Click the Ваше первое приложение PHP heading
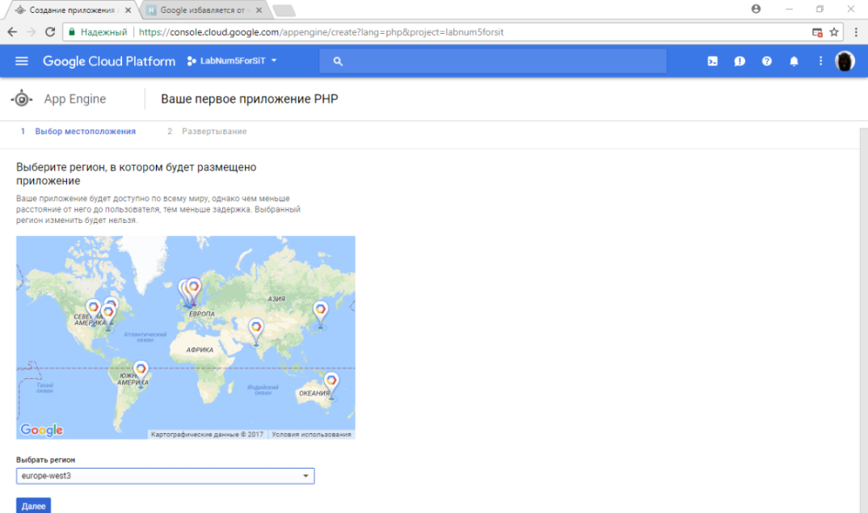Viewport: 868px width, 513px height. tap(250, 99)
